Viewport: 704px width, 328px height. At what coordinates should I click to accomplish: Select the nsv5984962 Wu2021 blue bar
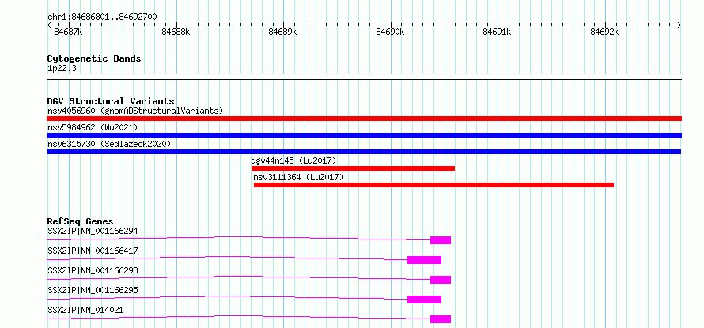(x=364, y=135)
